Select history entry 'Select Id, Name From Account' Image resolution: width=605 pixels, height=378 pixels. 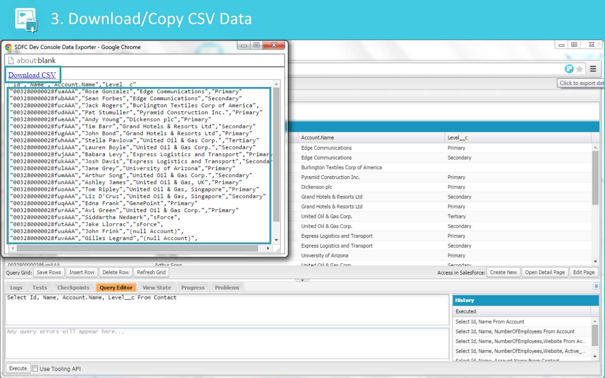522,322
